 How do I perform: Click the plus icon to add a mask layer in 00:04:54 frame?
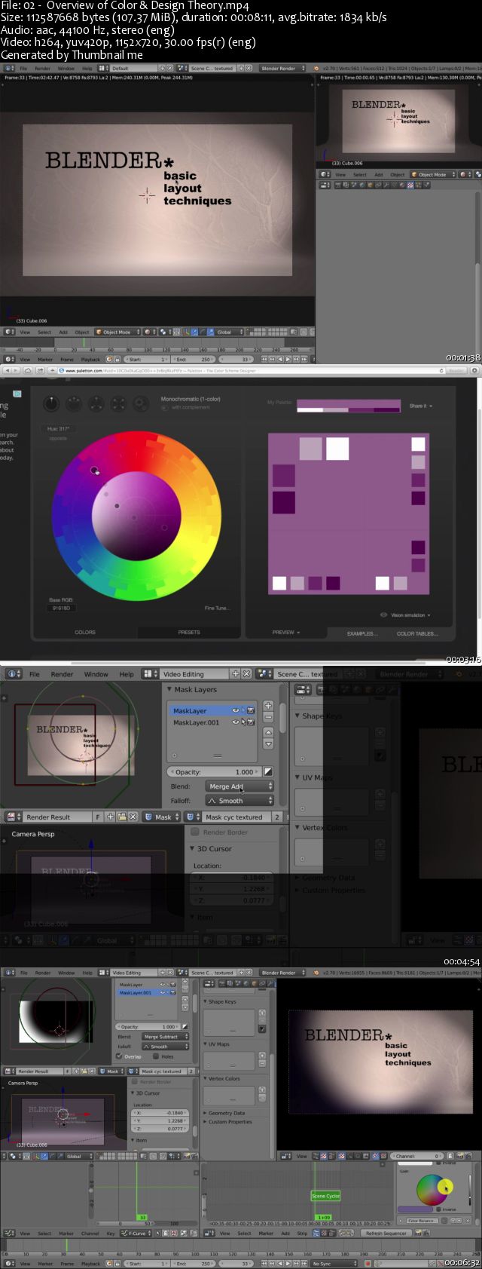click(268, 706)
